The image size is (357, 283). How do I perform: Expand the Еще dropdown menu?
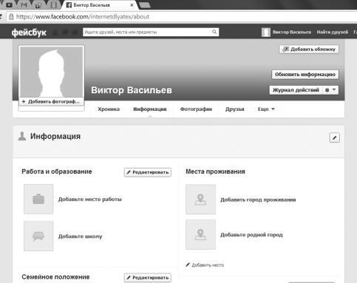point(266,109)
